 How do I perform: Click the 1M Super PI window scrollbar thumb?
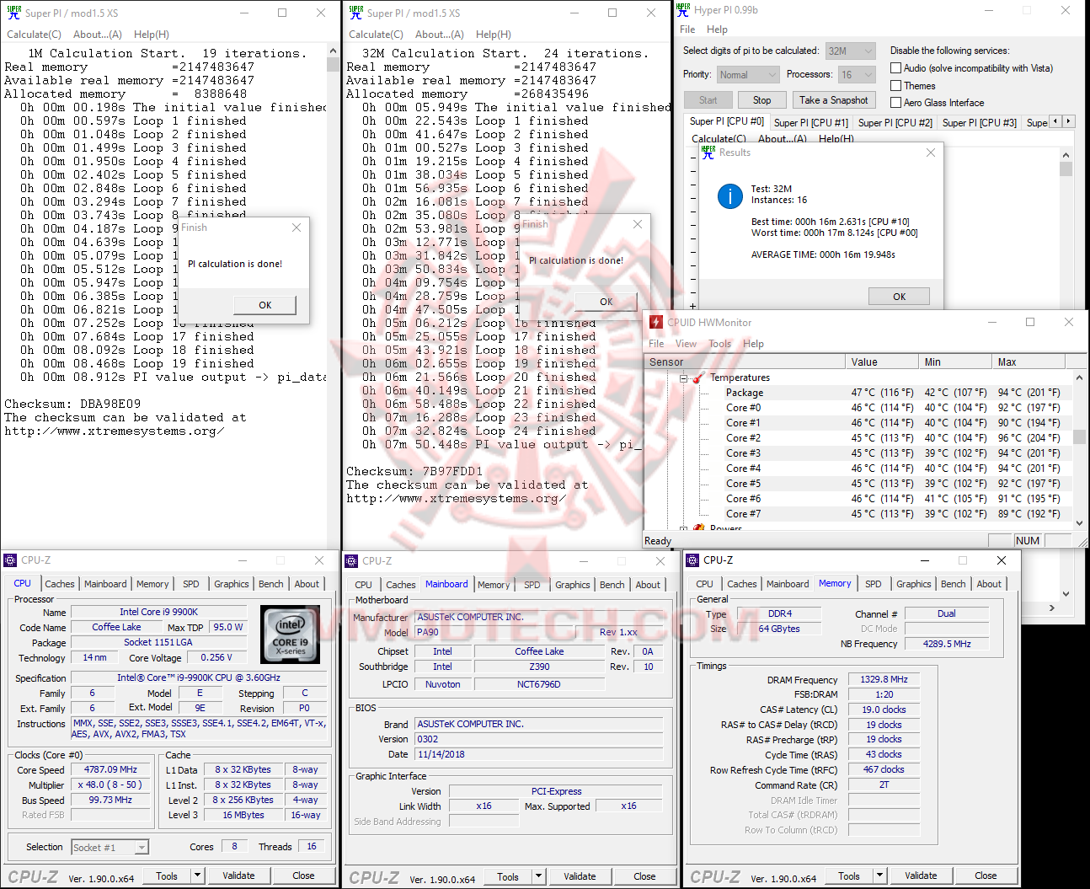coord(333,64)
